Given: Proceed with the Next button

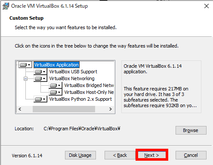Looking at the screenshot, I should [x=152, y=155].
